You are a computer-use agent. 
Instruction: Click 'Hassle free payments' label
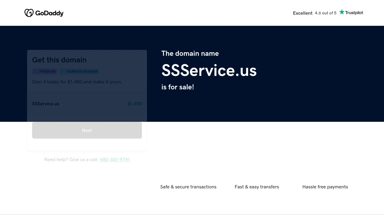325,187
